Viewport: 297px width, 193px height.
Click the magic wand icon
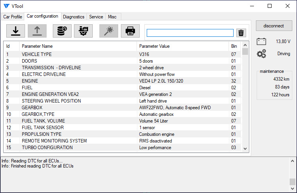pyautogui.click(x=109, y=31)
